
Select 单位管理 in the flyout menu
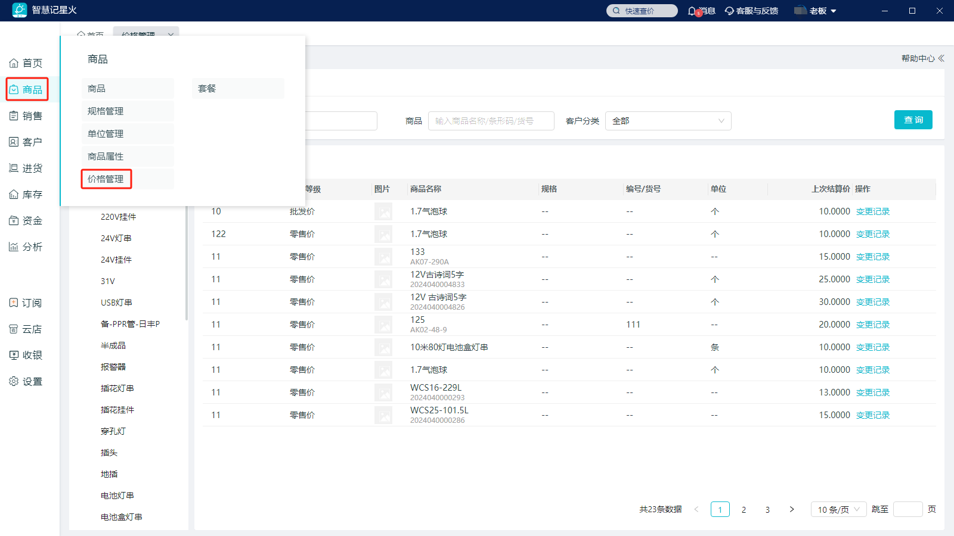128,134
